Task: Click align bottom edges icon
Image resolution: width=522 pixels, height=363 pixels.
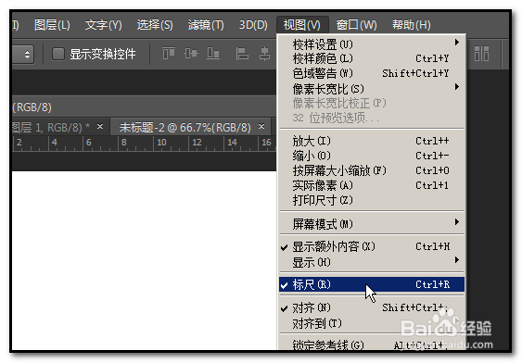Action: pos(213,53)
